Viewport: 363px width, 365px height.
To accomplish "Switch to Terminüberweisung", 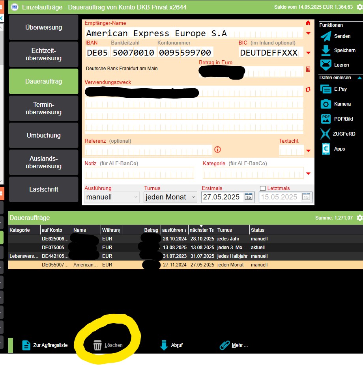I will point(43,108).
